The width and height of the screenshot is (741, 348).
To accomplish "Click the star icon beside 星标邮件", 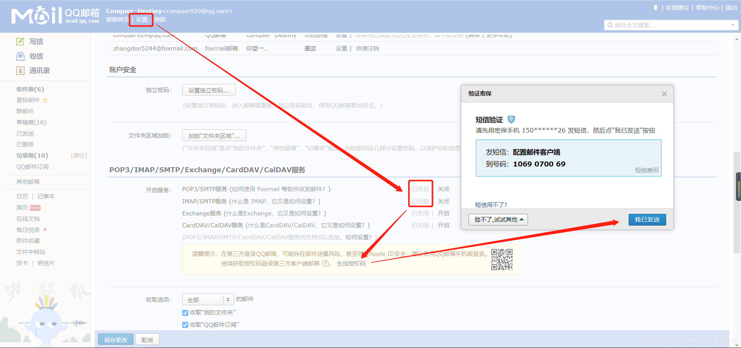I will tap(45, 100).
